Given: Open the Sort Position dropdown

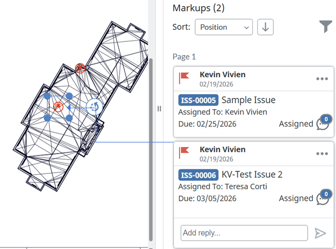Looking at the screenshot, I should [224, 27].
